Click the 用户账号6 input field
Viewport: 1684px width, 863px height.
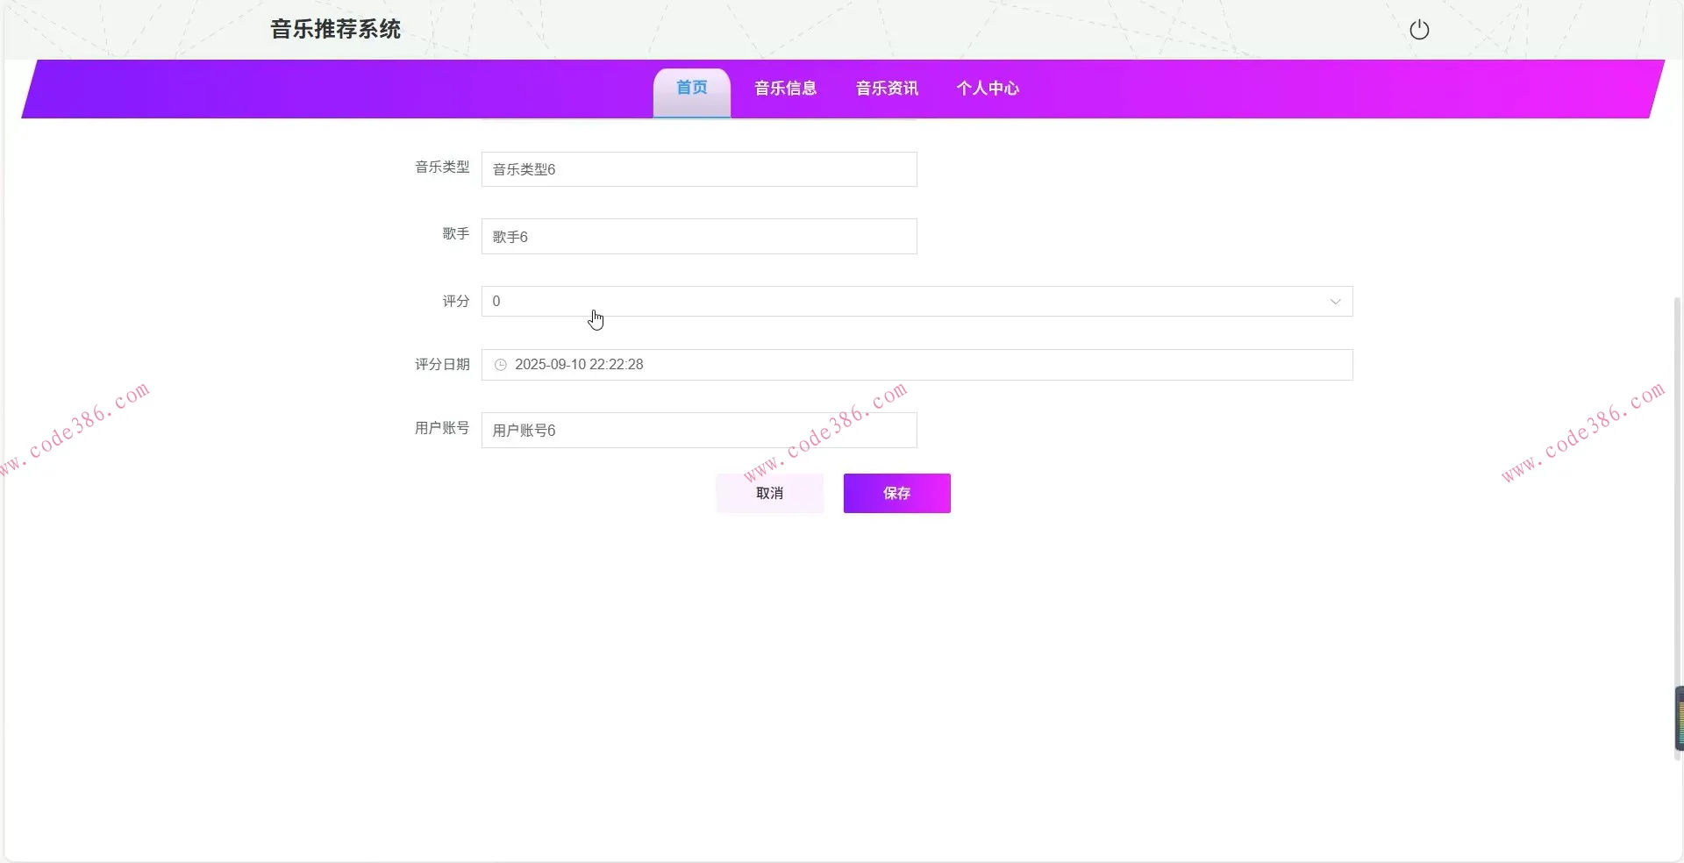click(699, 430)
